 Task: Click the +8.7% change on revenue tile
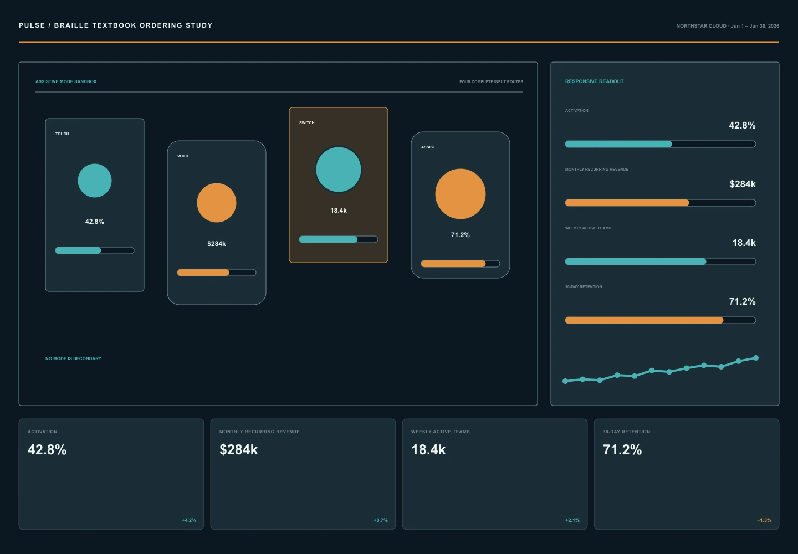pyautogui.click(x=381, y=520)
